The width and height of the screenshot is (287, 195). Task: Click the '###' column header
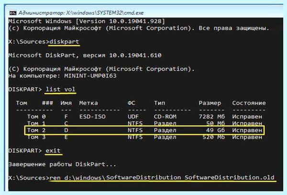click(x=47, y=103)
